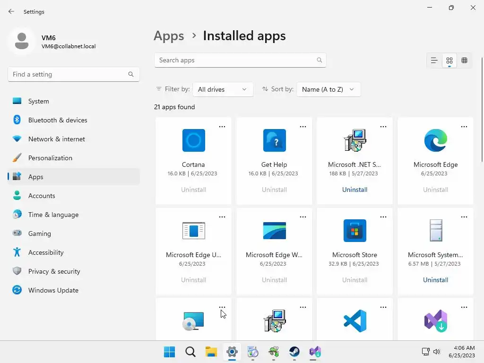Viewport: 484px width, 363px height.
Task: Open more options for Microsoft Edge WebView
Action: tap(303, 217)
